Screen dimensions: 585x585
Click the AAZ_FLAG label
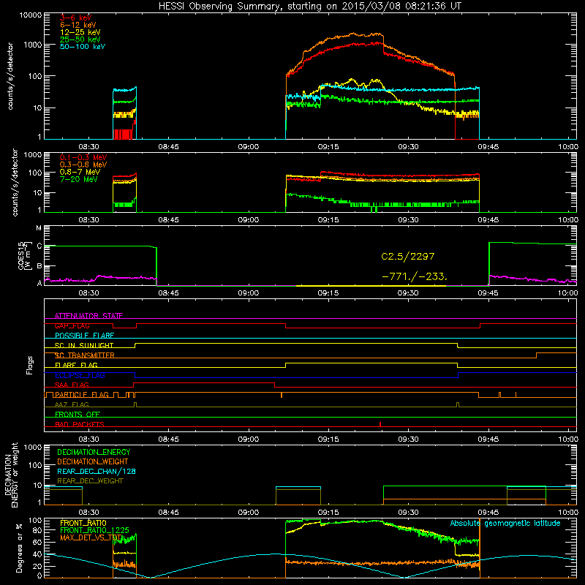72,404
